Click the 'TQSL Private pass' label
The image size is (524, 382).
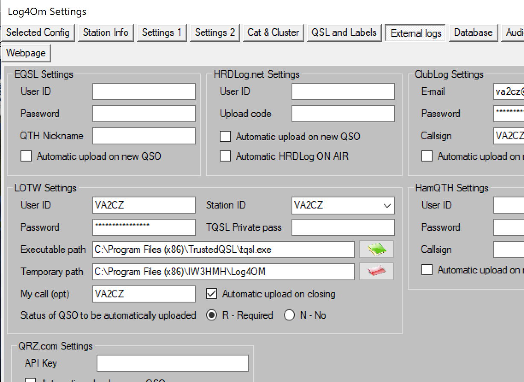[244, 227]
